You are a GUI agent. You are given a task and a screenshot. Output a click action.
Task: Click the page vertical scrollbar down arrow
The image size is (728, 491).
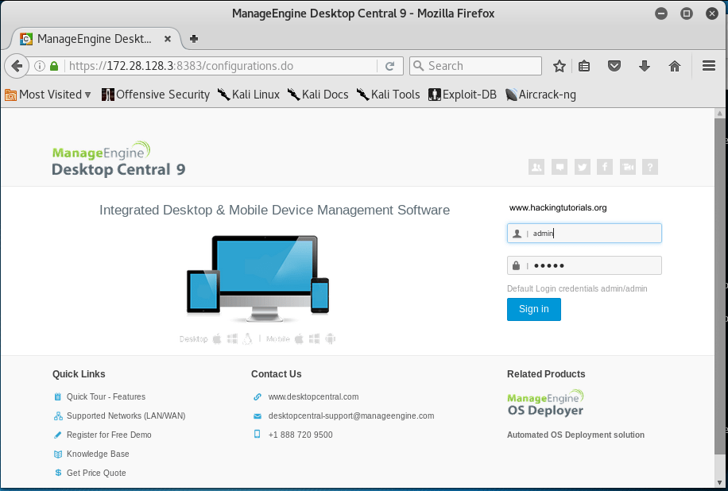coord(720,483)
